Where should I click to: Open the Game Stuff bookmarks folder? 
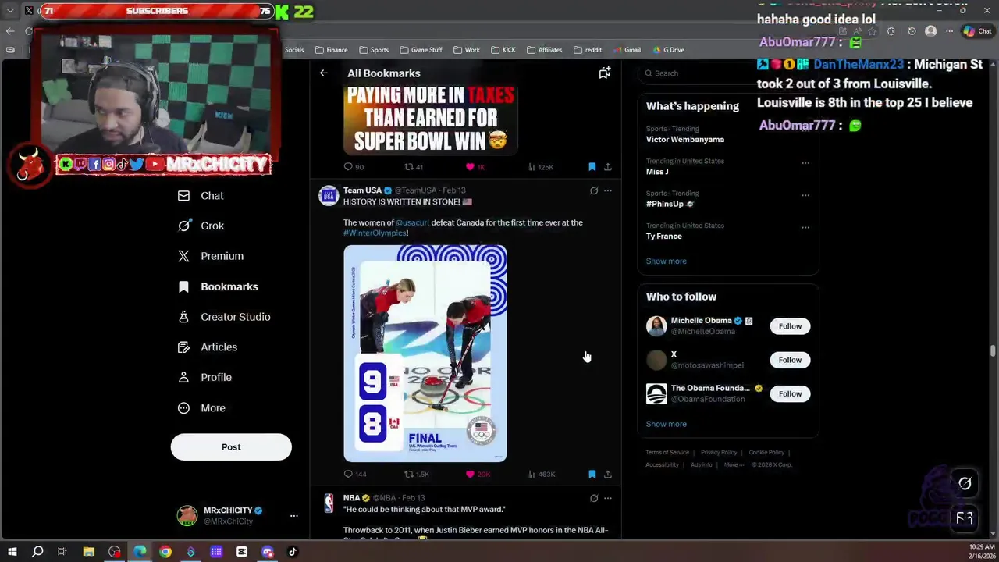tap(421, 50)
